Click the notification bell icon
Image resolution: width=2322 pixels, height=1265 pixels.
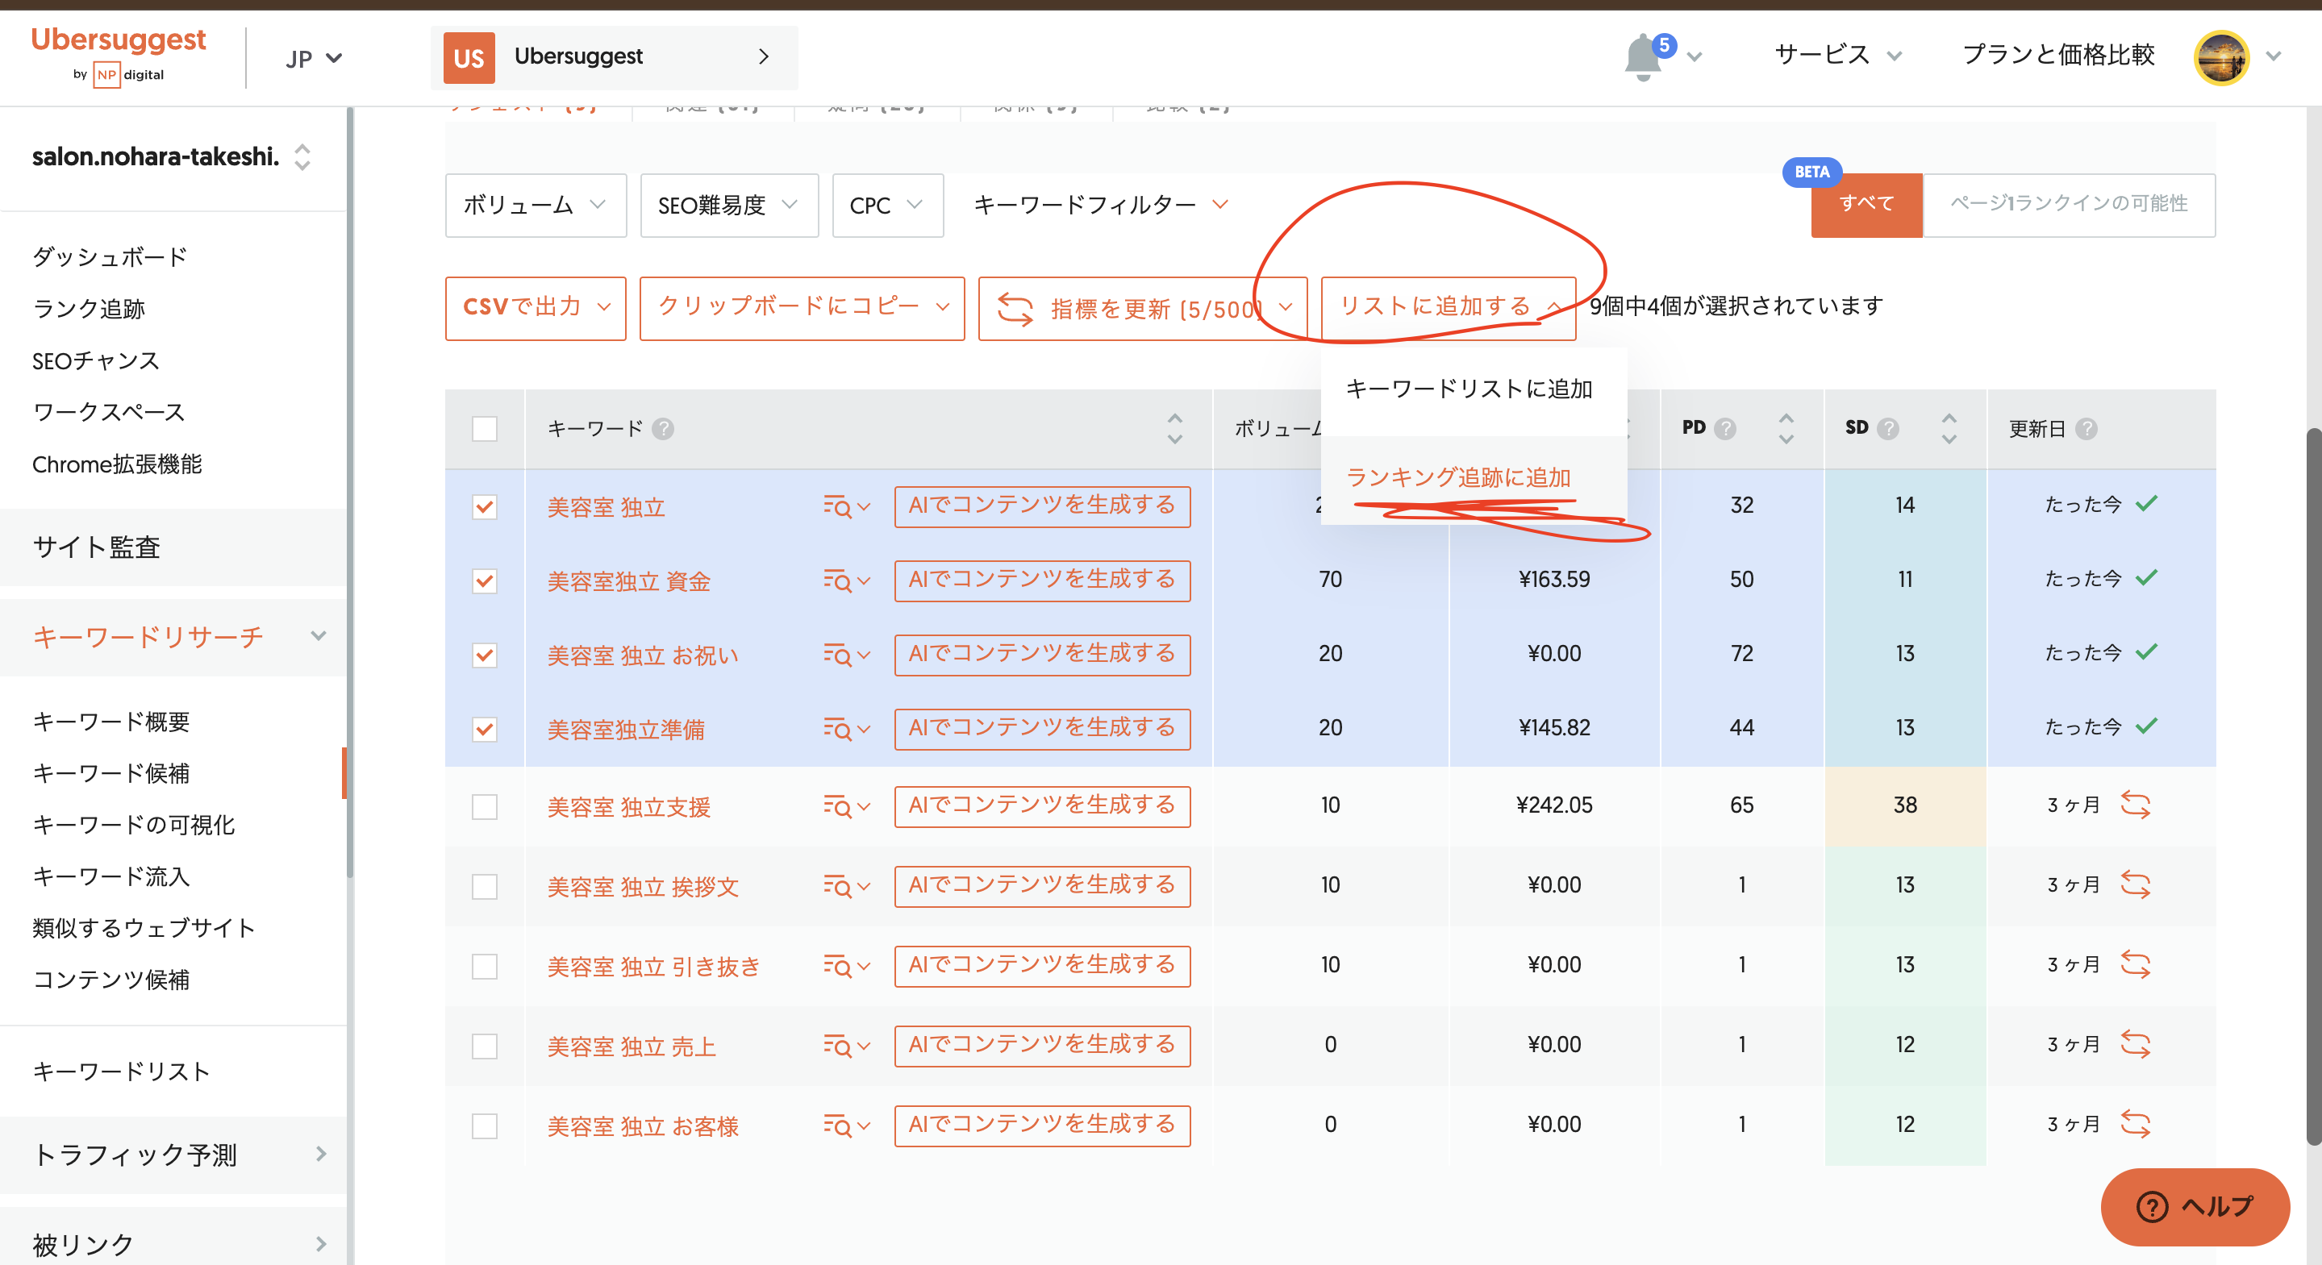coord(1642,58)
